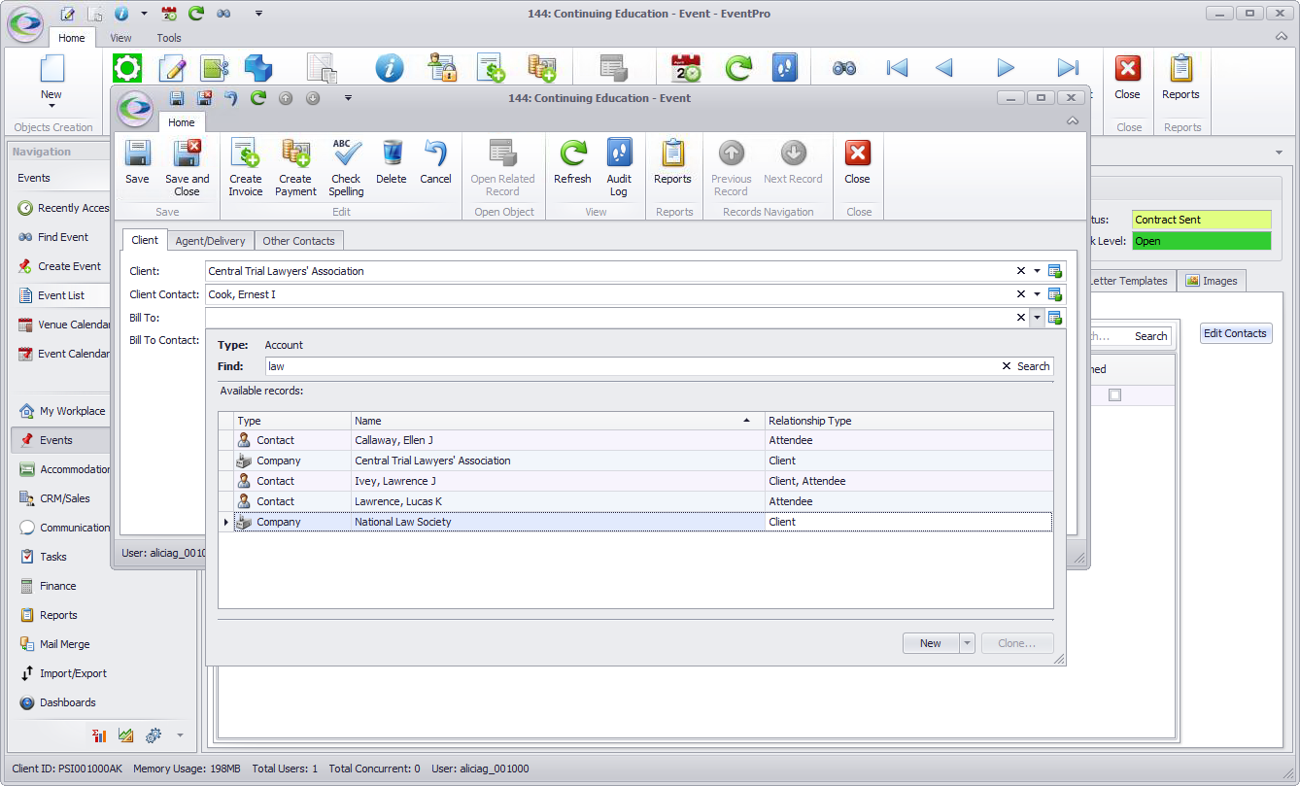Click the Cancel undo-arrow icon

point(435,154)
